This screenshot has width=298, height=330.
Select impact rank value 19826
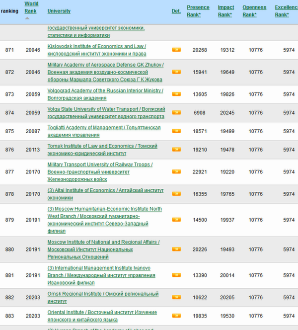click(x=227, y=94)
